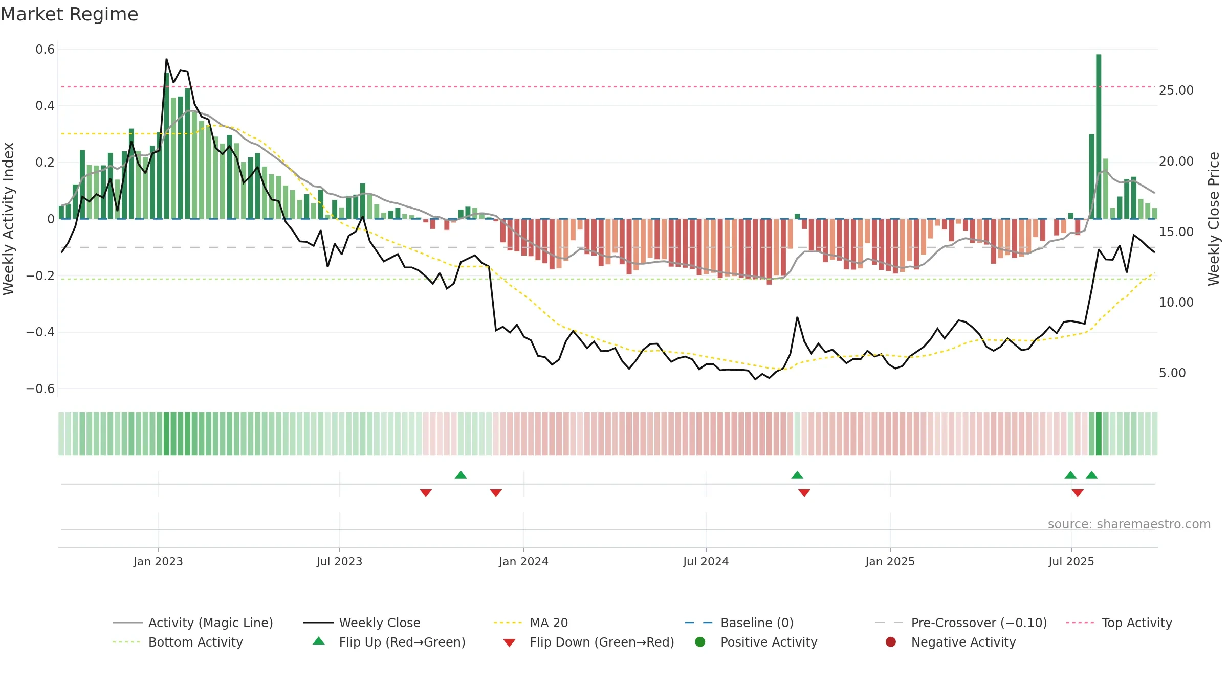Toggle the Pre-Crossover (−0.10) legend entry

961,623
